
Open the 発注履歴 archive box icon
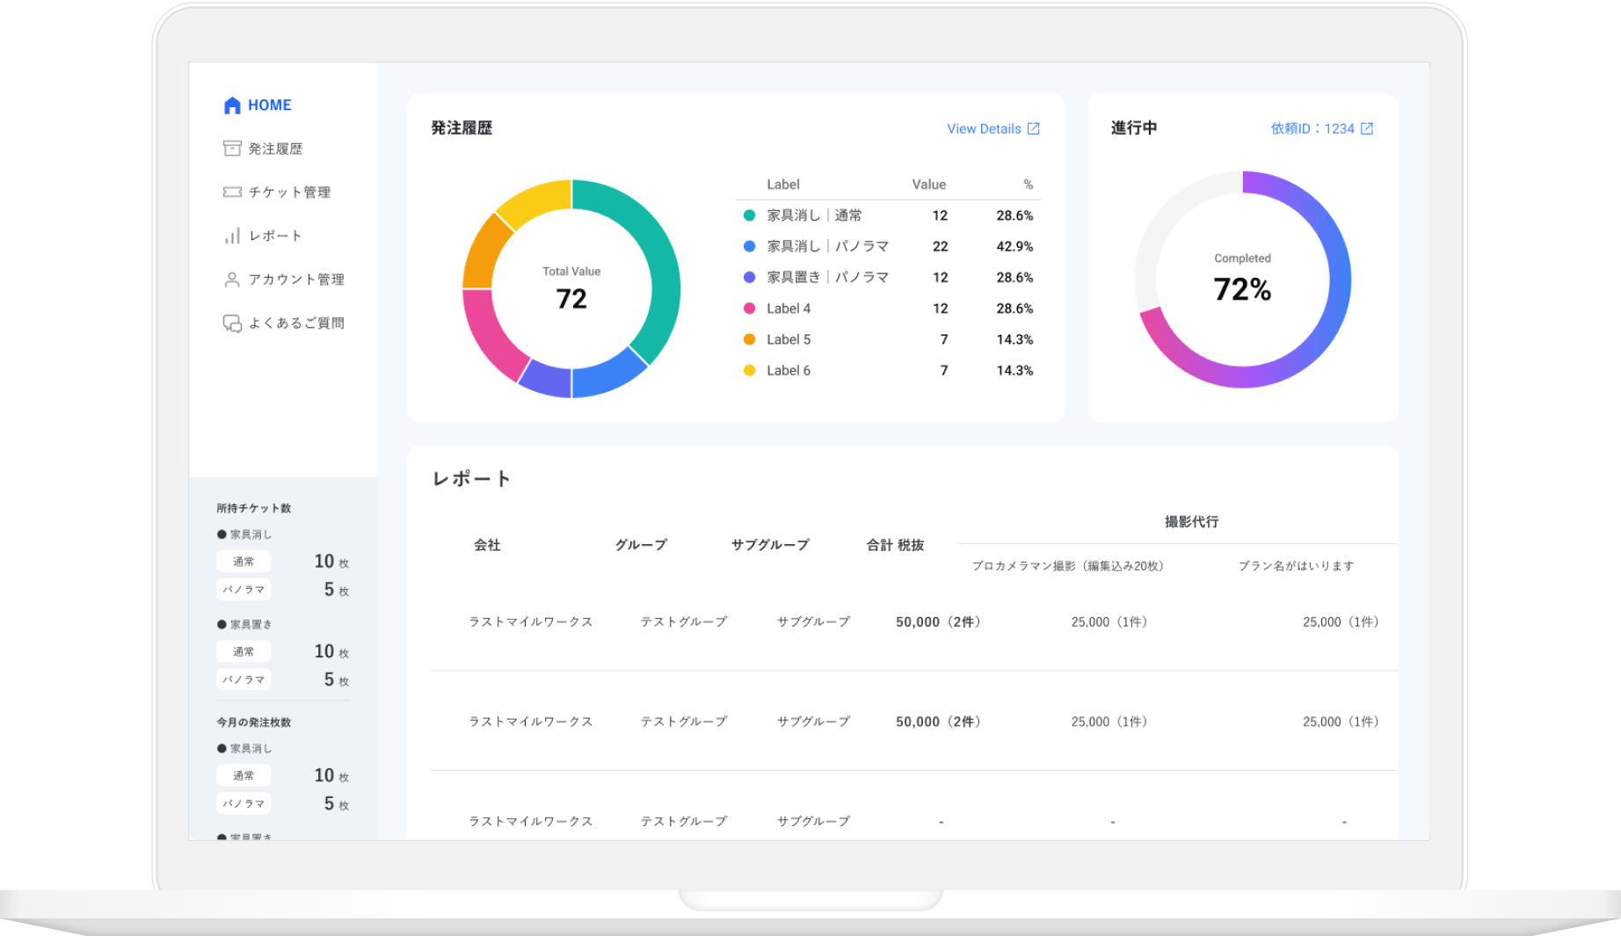[x=232, y=149]
